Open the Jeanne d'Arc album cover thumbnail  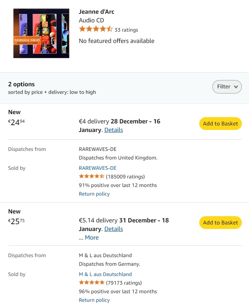pyautogui.click(x=41, y=33)
